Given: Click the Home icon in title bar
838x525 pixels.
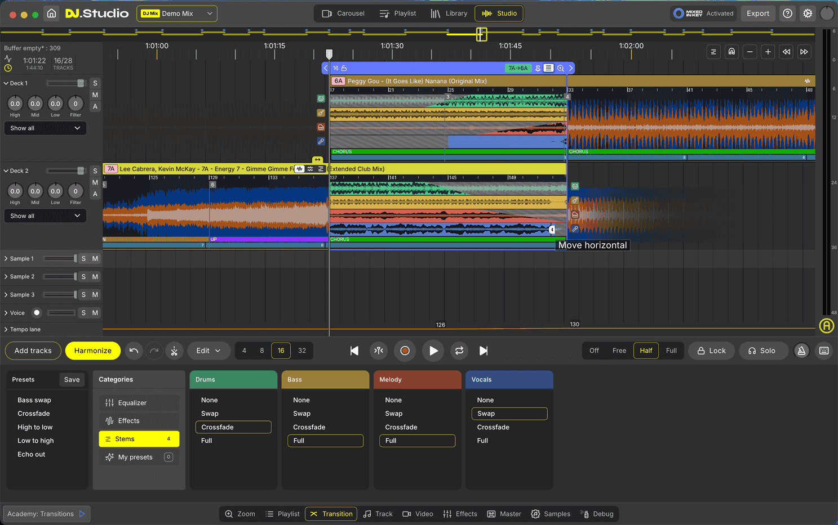Looking at the screenshot, I should click(x=51, y=14).
